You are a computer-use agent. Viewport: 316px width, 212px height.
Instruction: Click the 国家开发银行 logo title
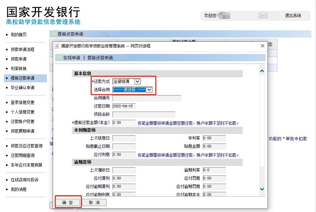pyautogui.click(x=43, y=12)
